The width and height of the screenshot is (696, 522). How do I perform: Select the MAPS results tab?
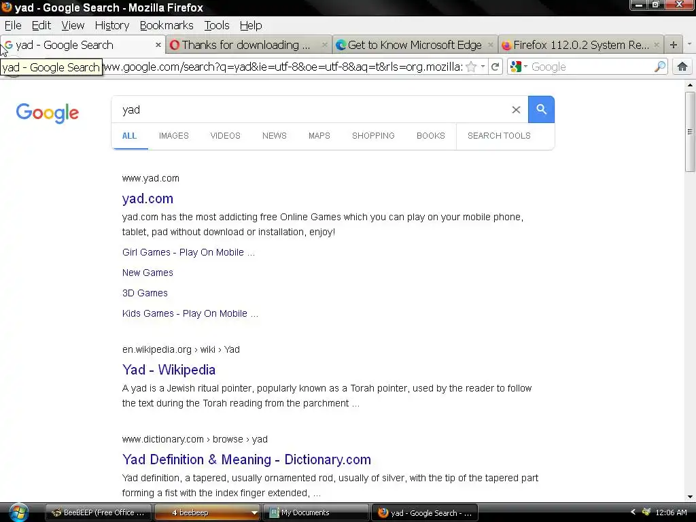pos(319,136)
